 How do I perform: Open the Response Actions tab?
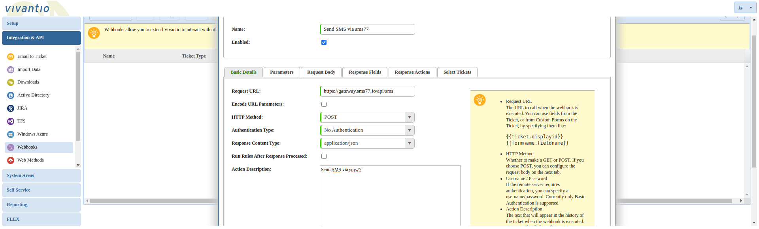click(412, 73)
